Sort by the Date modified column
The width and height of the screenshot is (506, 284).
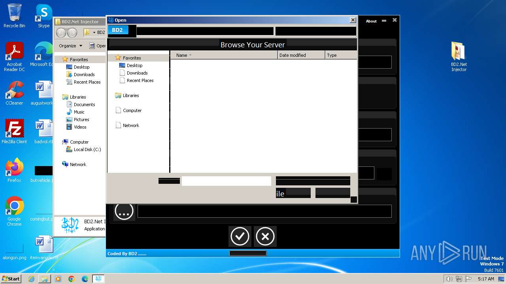coord(301,55)
